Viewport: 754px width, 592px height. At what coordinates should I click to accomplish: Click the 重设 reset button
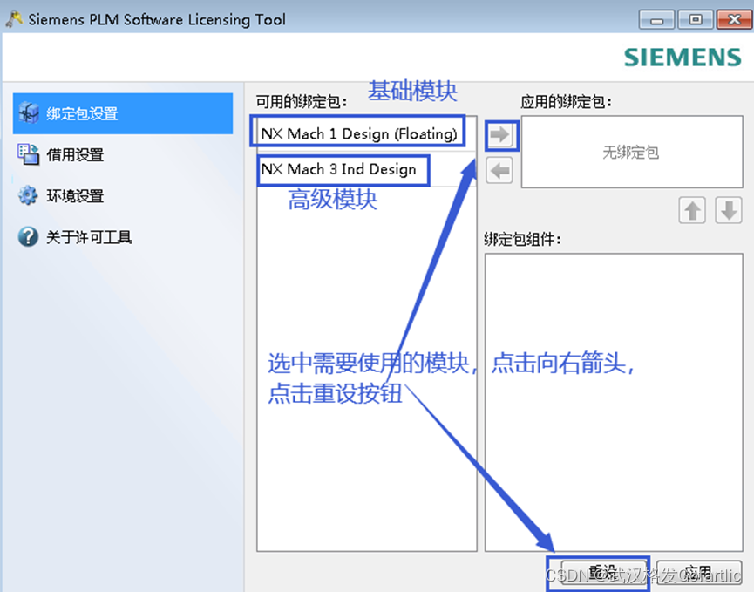(603, 573)
